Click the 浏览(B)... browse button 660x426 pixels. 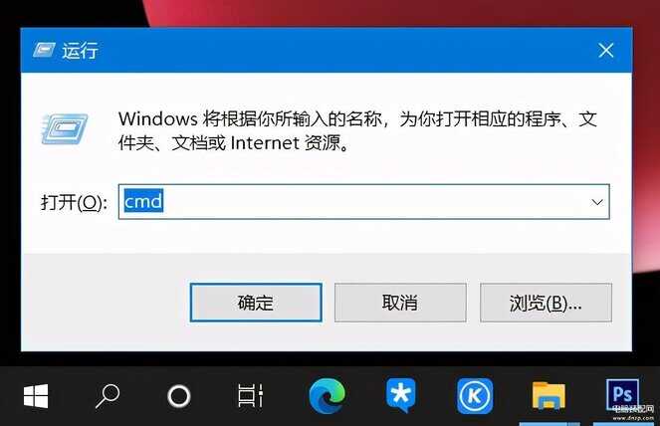click(x=546, y=303)
